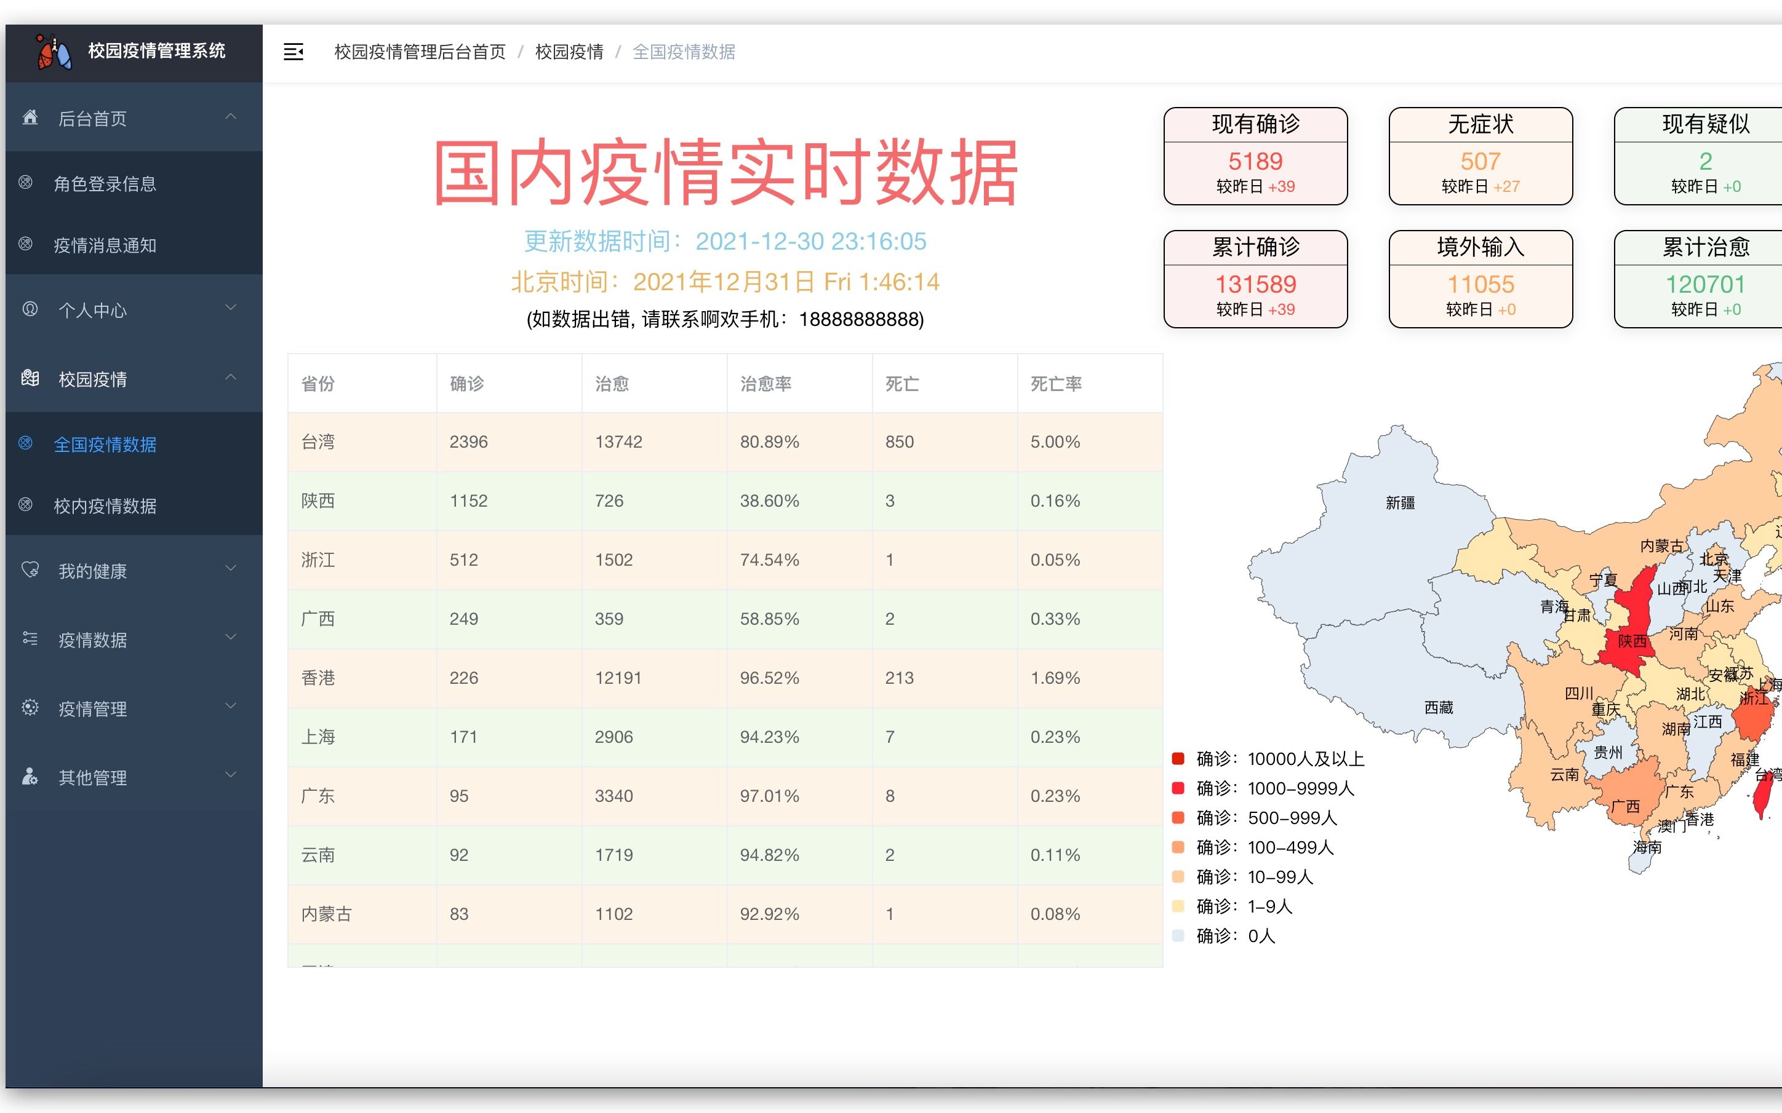Viewport: 1782px width, 1113px height.
Task: Click the red legend swatch for 确诊：1000-9999人
Action: point(1179,788)
